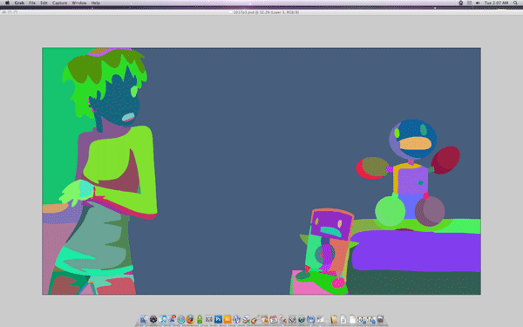Open the Apple menu
The height and width of the screenshot is (327, 523).
(7, 3)
